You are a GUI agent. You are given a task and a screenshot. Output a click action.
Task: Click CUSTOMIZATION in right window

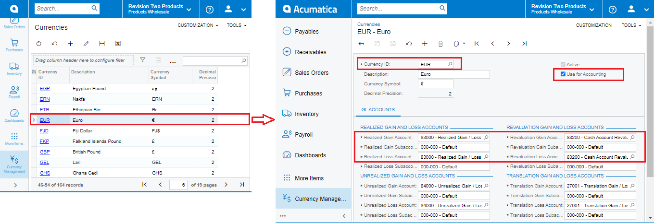[x=594, y=25]
